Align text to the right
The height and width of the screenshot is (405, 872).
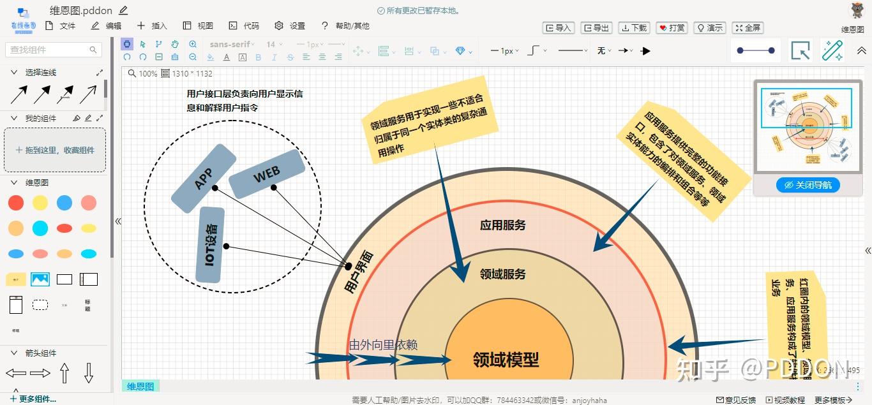pos(338,57)
